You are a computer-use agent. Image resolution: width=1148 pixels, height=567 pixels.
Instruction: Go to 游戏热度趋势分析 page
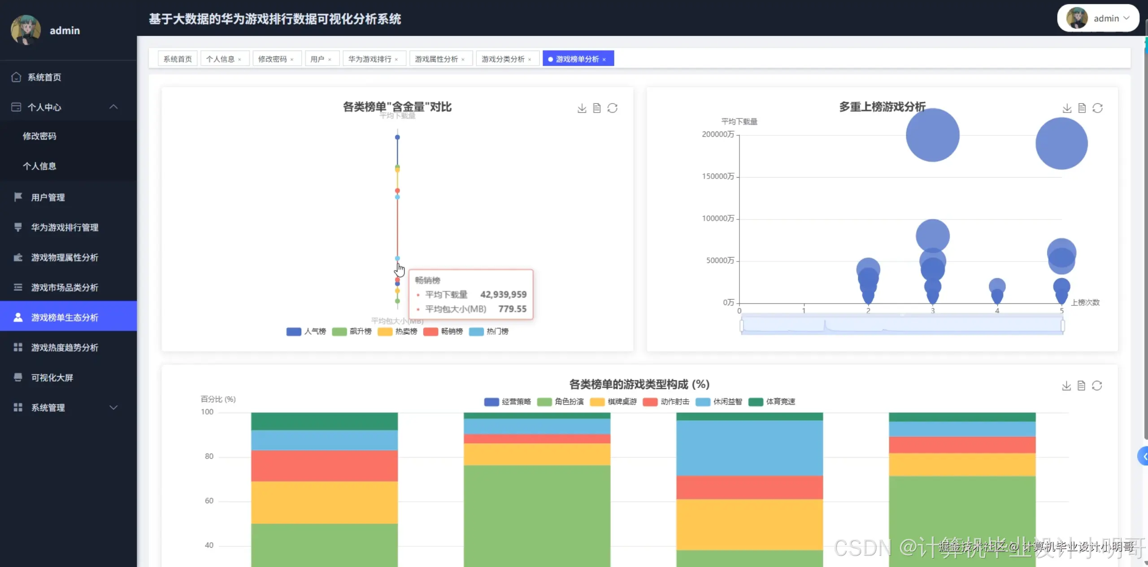click(65, 347)
